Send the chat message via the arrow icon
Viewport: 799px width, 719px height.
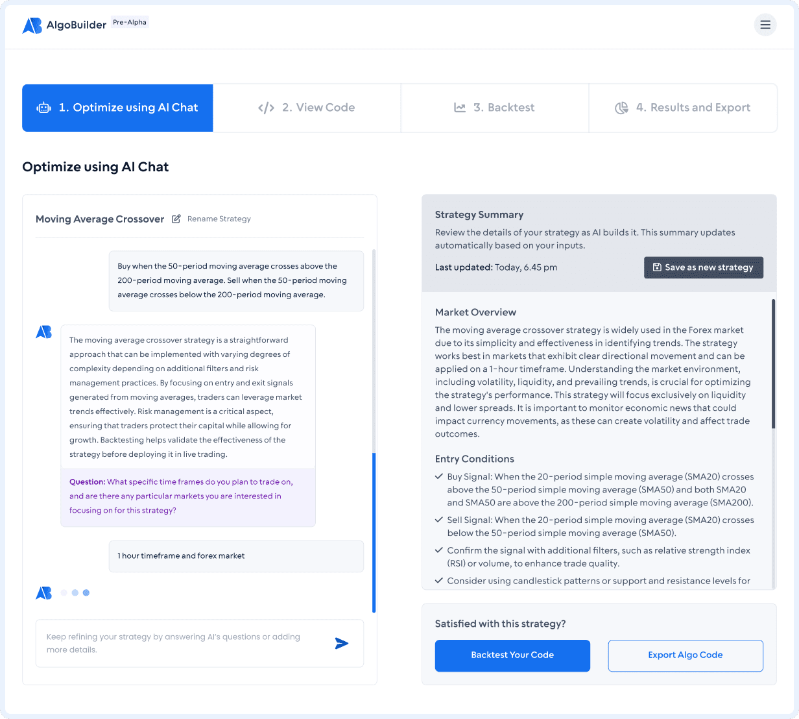coord(342,643)
